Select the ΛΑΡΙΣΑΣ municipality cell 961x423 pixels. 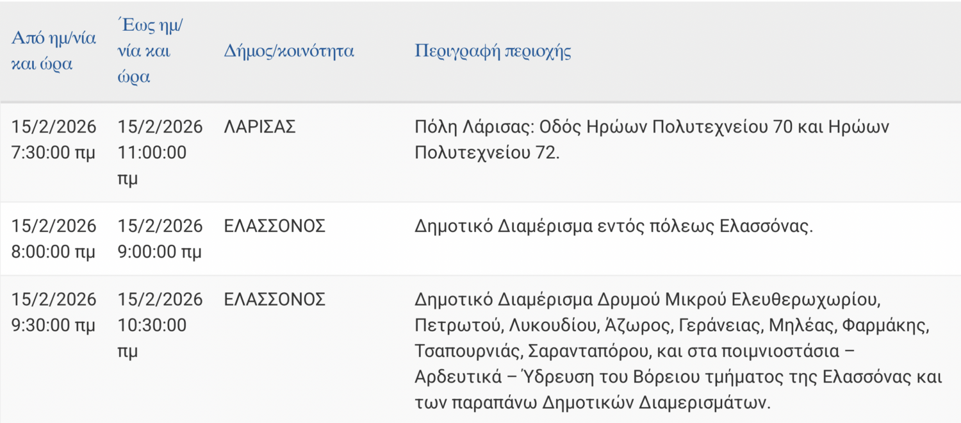pyautogui.click(x=259, y=127)
